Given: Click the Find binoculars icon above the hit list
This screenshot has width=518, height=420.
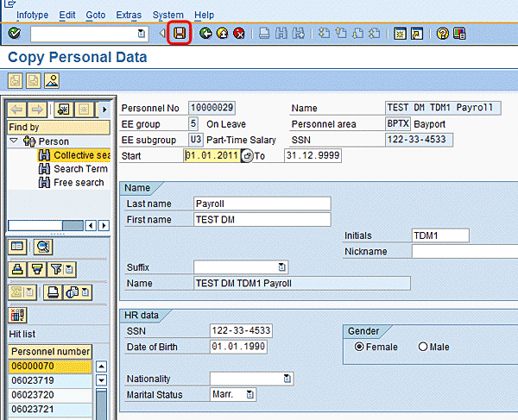Looking at the screenshot, I should point(41,248).
